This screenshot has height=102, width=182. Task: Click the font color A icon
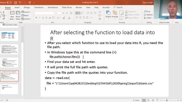coord(69,18)
